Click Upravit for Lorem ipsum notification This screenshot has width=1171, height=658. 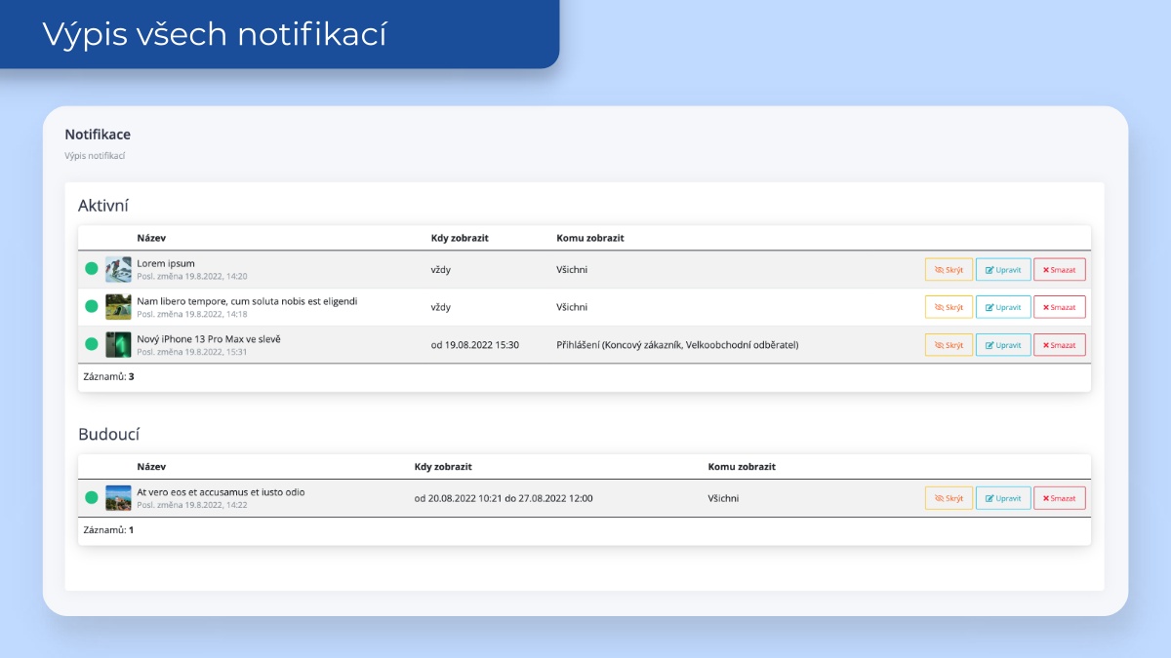1003,269
